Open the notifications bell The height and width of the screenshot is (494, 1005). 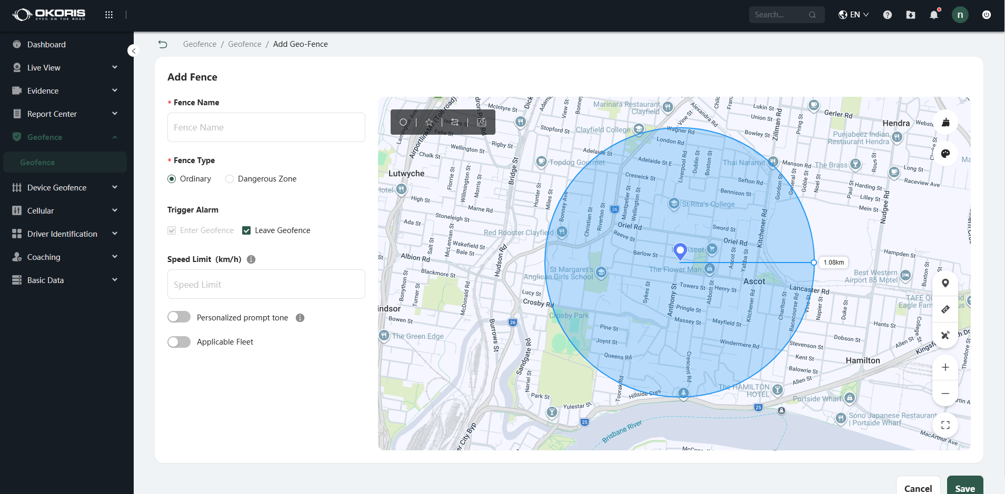pos(934,15)
